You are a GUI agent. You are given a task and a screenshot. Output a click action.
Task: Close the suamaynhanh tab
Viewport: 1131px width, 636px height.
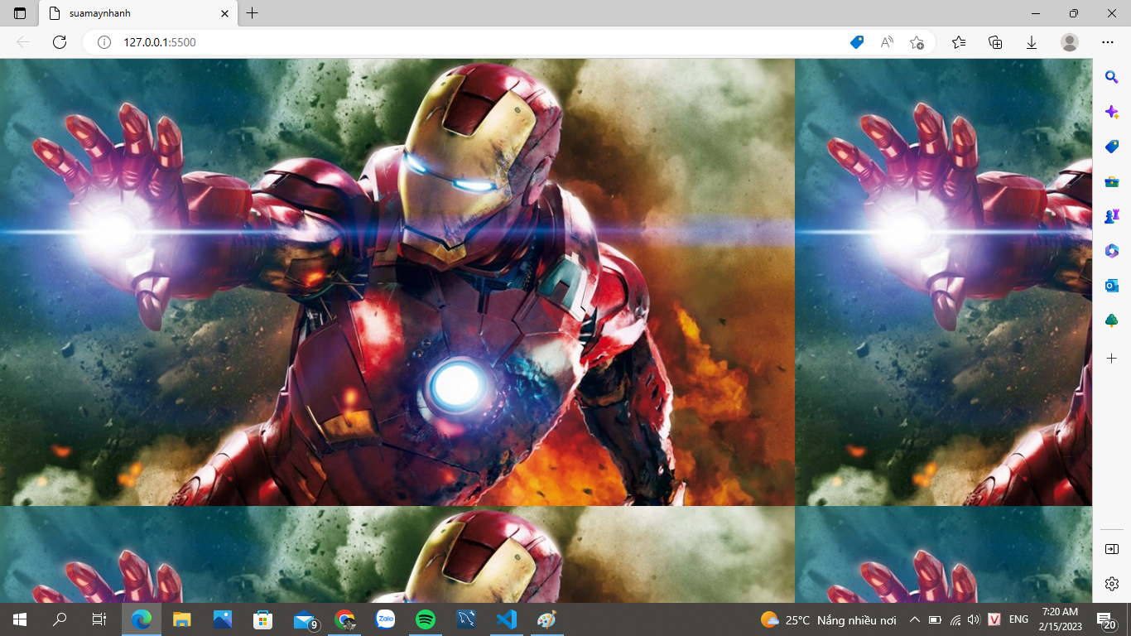224,13
